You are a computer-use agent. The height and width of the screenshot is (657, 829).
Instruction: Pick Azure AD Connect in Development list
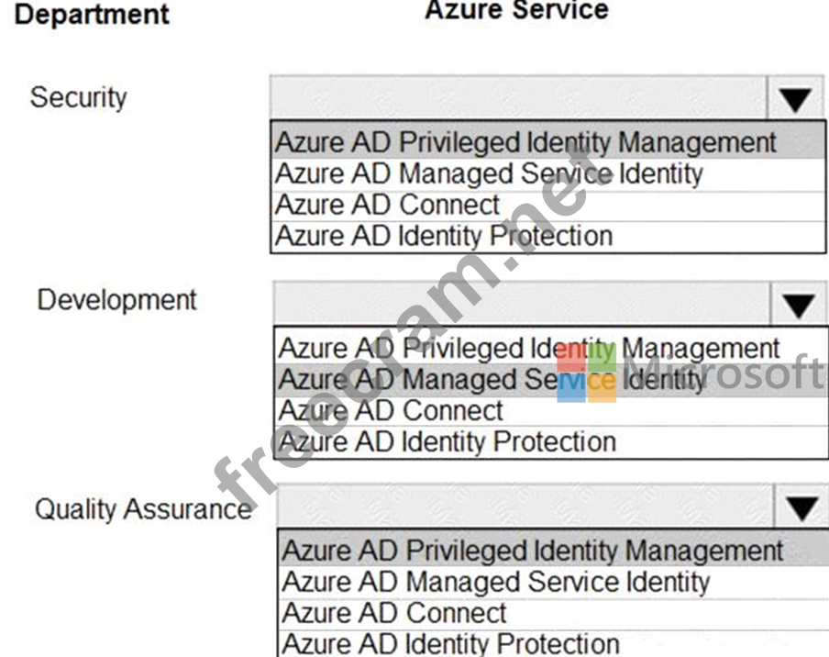point(391,410)
